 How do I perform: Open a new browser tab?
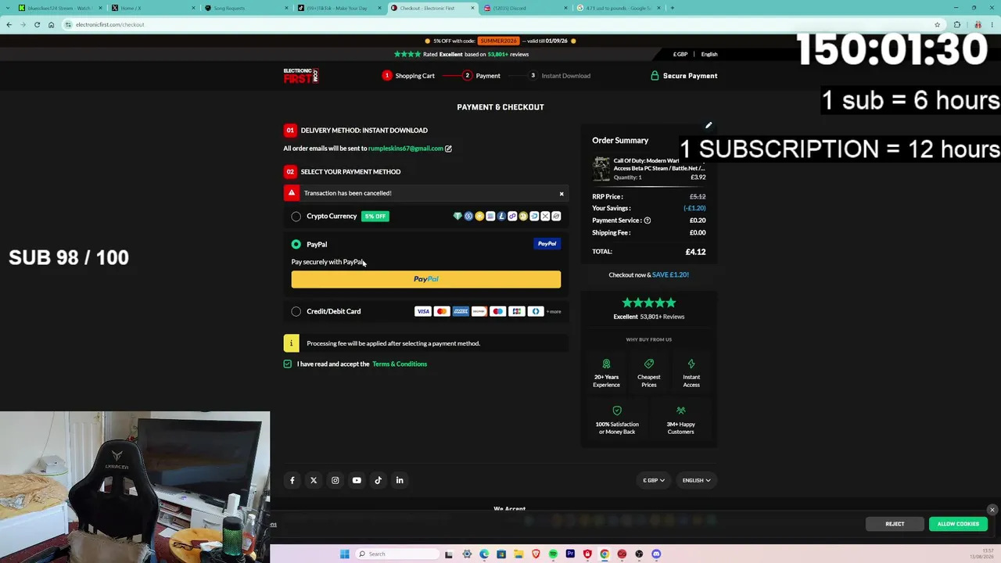(x=672, y=8)
